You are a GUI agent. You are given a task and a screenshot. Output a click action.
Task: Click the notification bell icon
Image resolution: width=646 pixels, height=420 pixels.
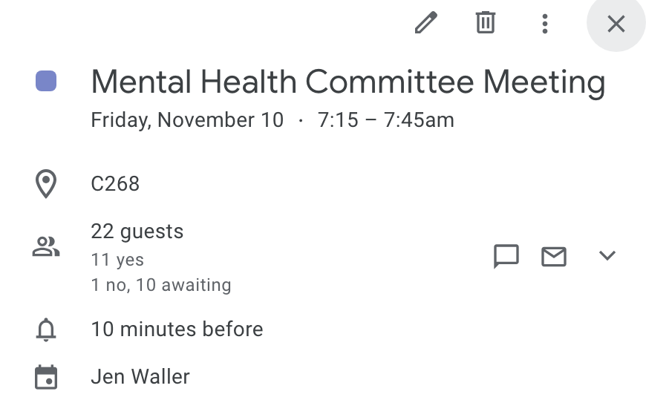pyautogui.click(x=46, y=329)
